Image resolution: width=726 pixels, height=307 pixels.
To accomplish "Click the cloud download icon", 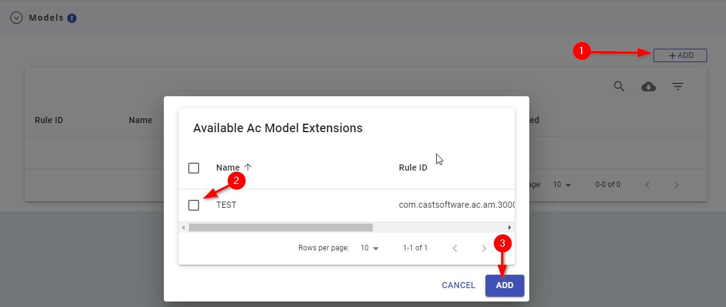I will (x=649, y=87).
